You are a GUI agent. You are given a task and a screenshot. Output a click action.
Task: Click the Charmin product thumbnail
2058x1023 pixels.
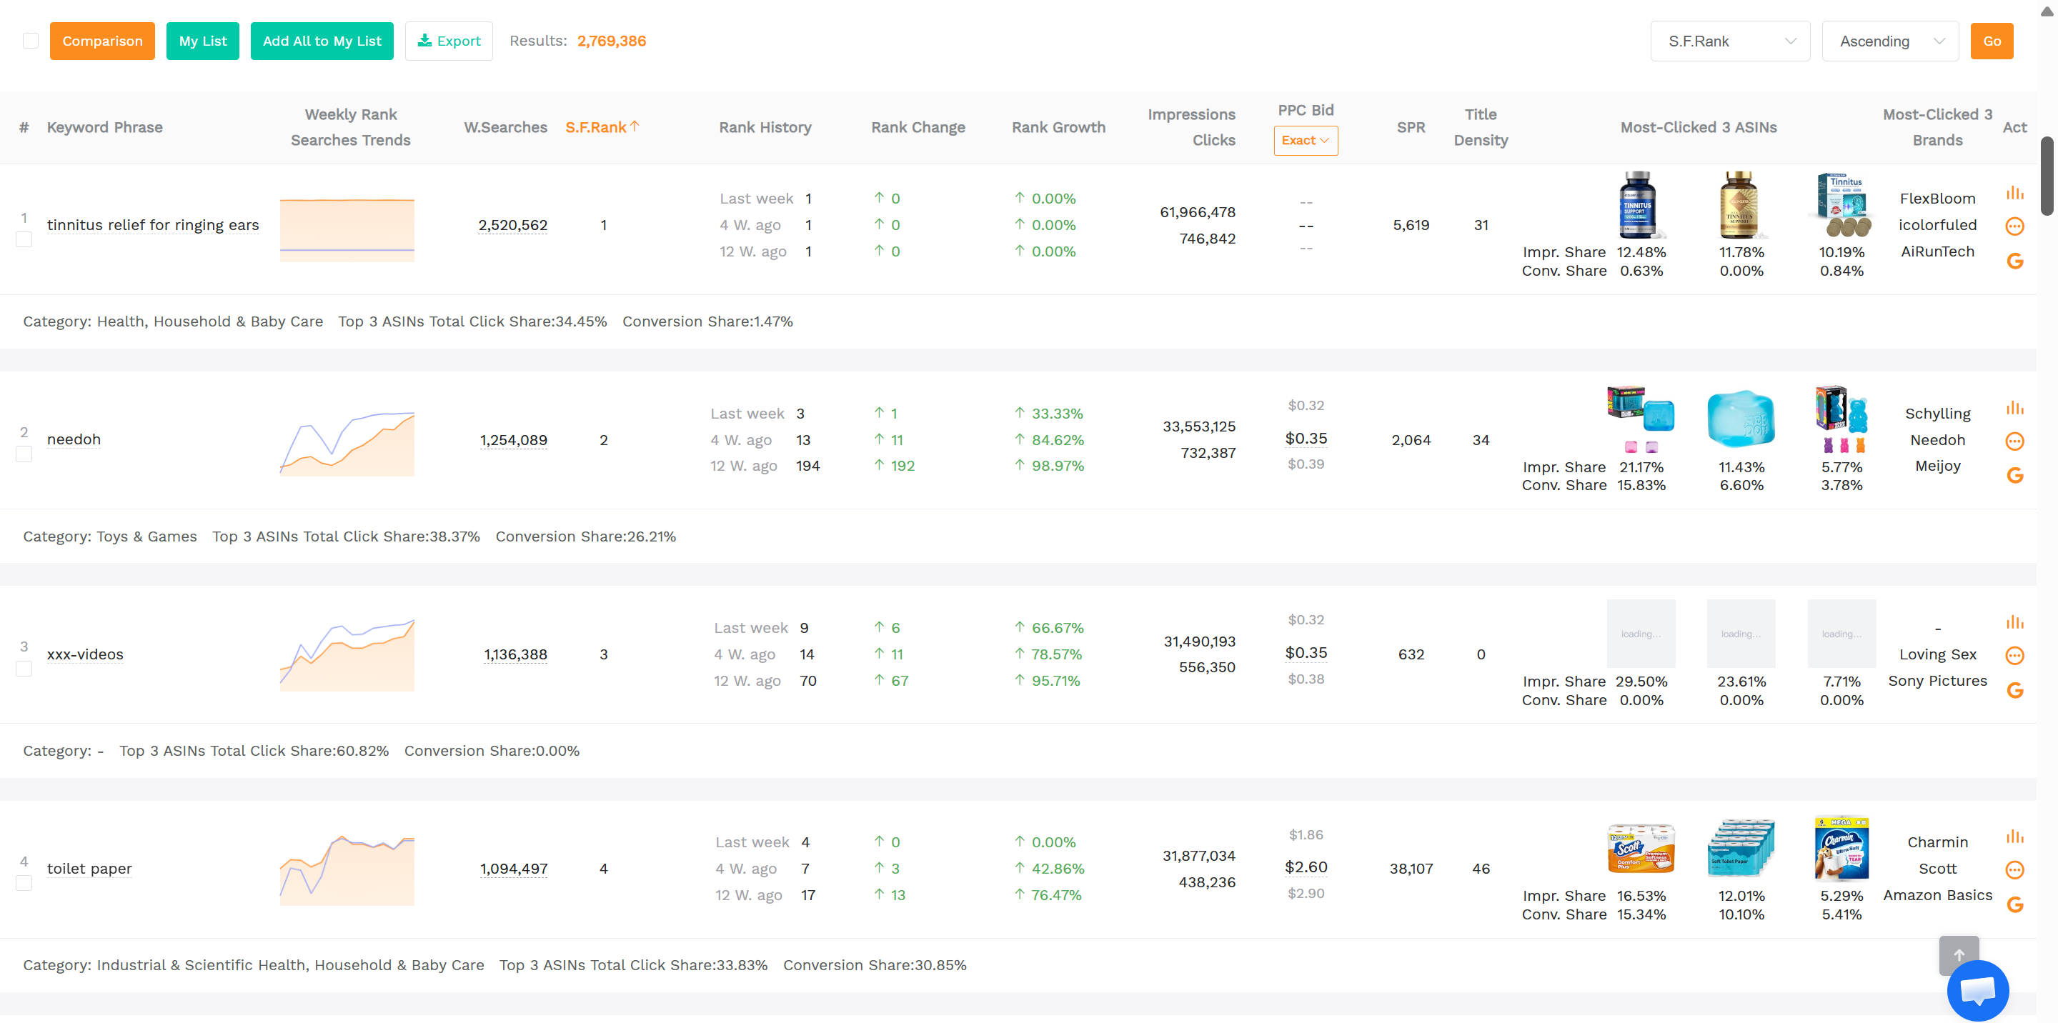click(1841, 849)
